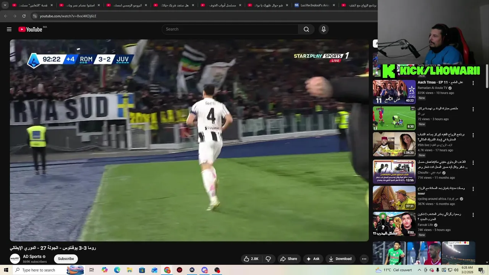The image size is (489, 275).
Task: Start voice search with the microphone icon
Action: 324,29
